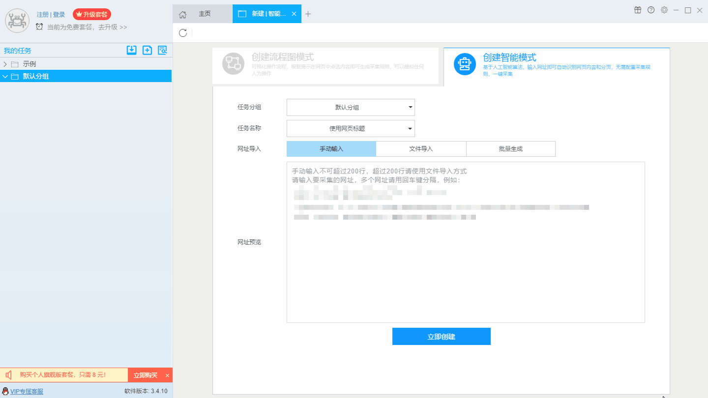Click the 立即购买 button
The image size is (708, 398).
146,375
